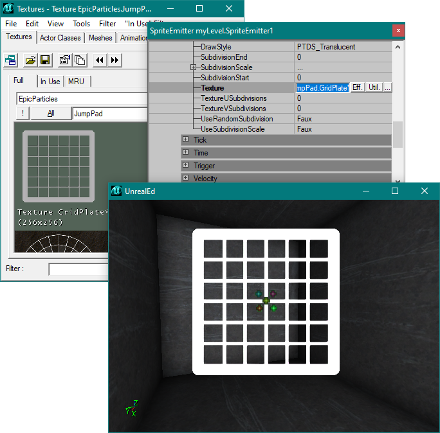This screenshot has height=433, width=440.
Task: Go to the next group with the fast-forward icon
Action: point(115,60)
